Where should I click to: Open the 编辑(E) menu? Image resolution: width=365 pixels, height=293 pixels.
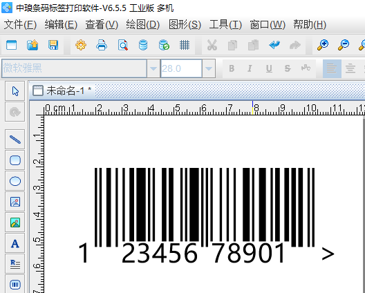[x=61, y=25]
